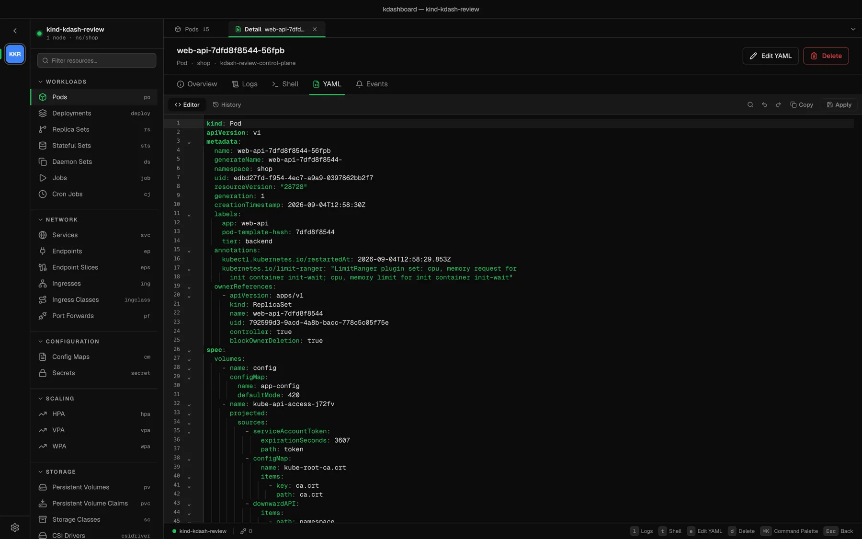The height and width of the screenshot is (539, 862).
Task: Fold the labels block at line 11
Action: [189, 215]
